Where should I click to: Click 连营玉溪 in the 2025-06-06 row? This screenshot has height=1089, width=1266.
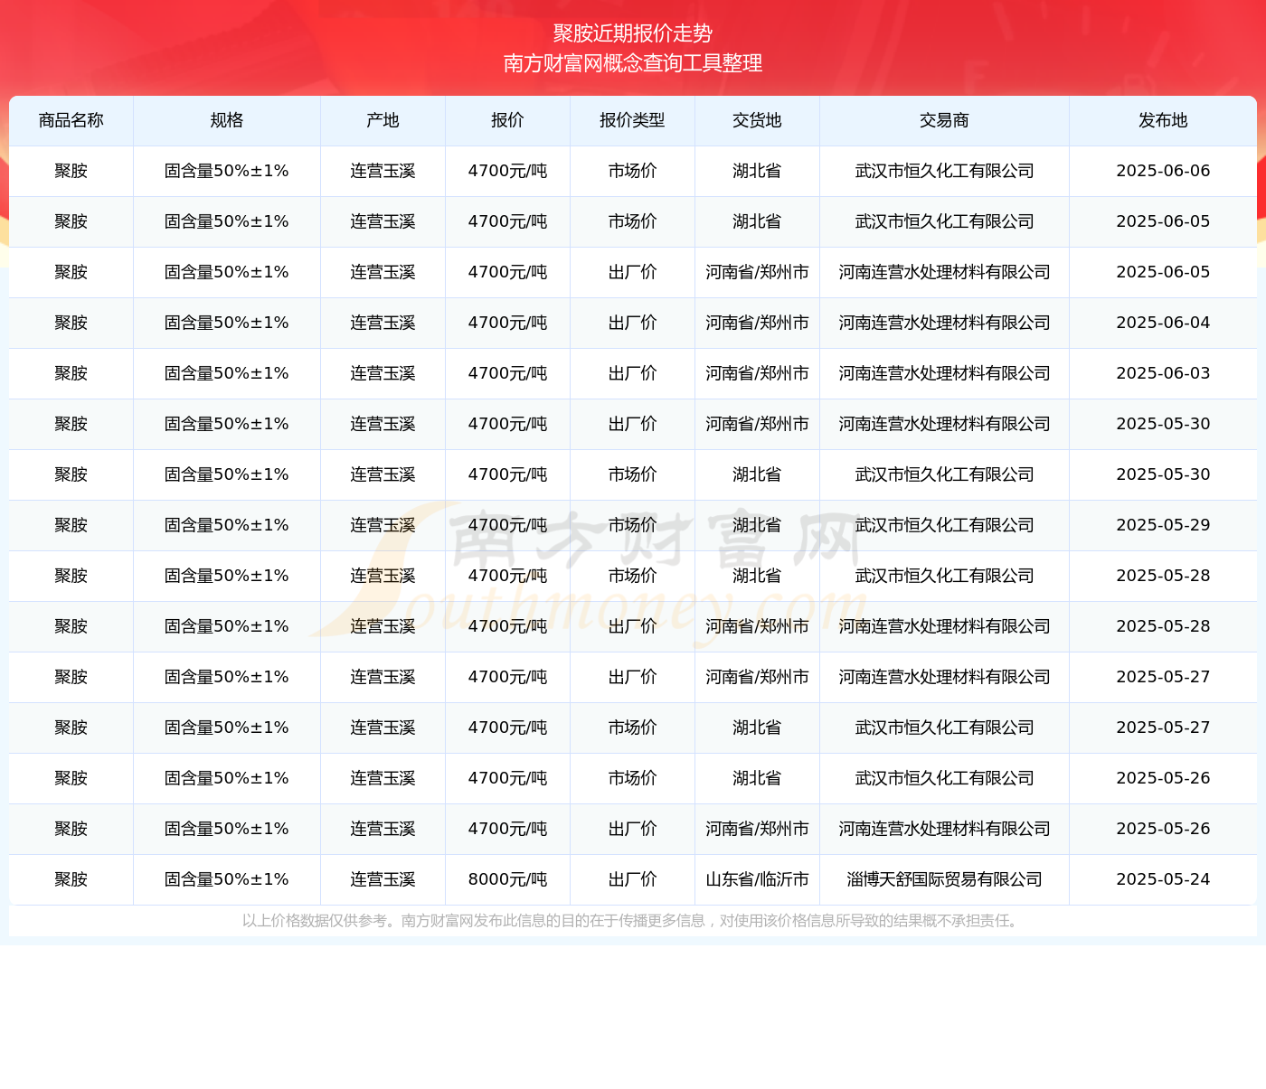coord(383,171)
